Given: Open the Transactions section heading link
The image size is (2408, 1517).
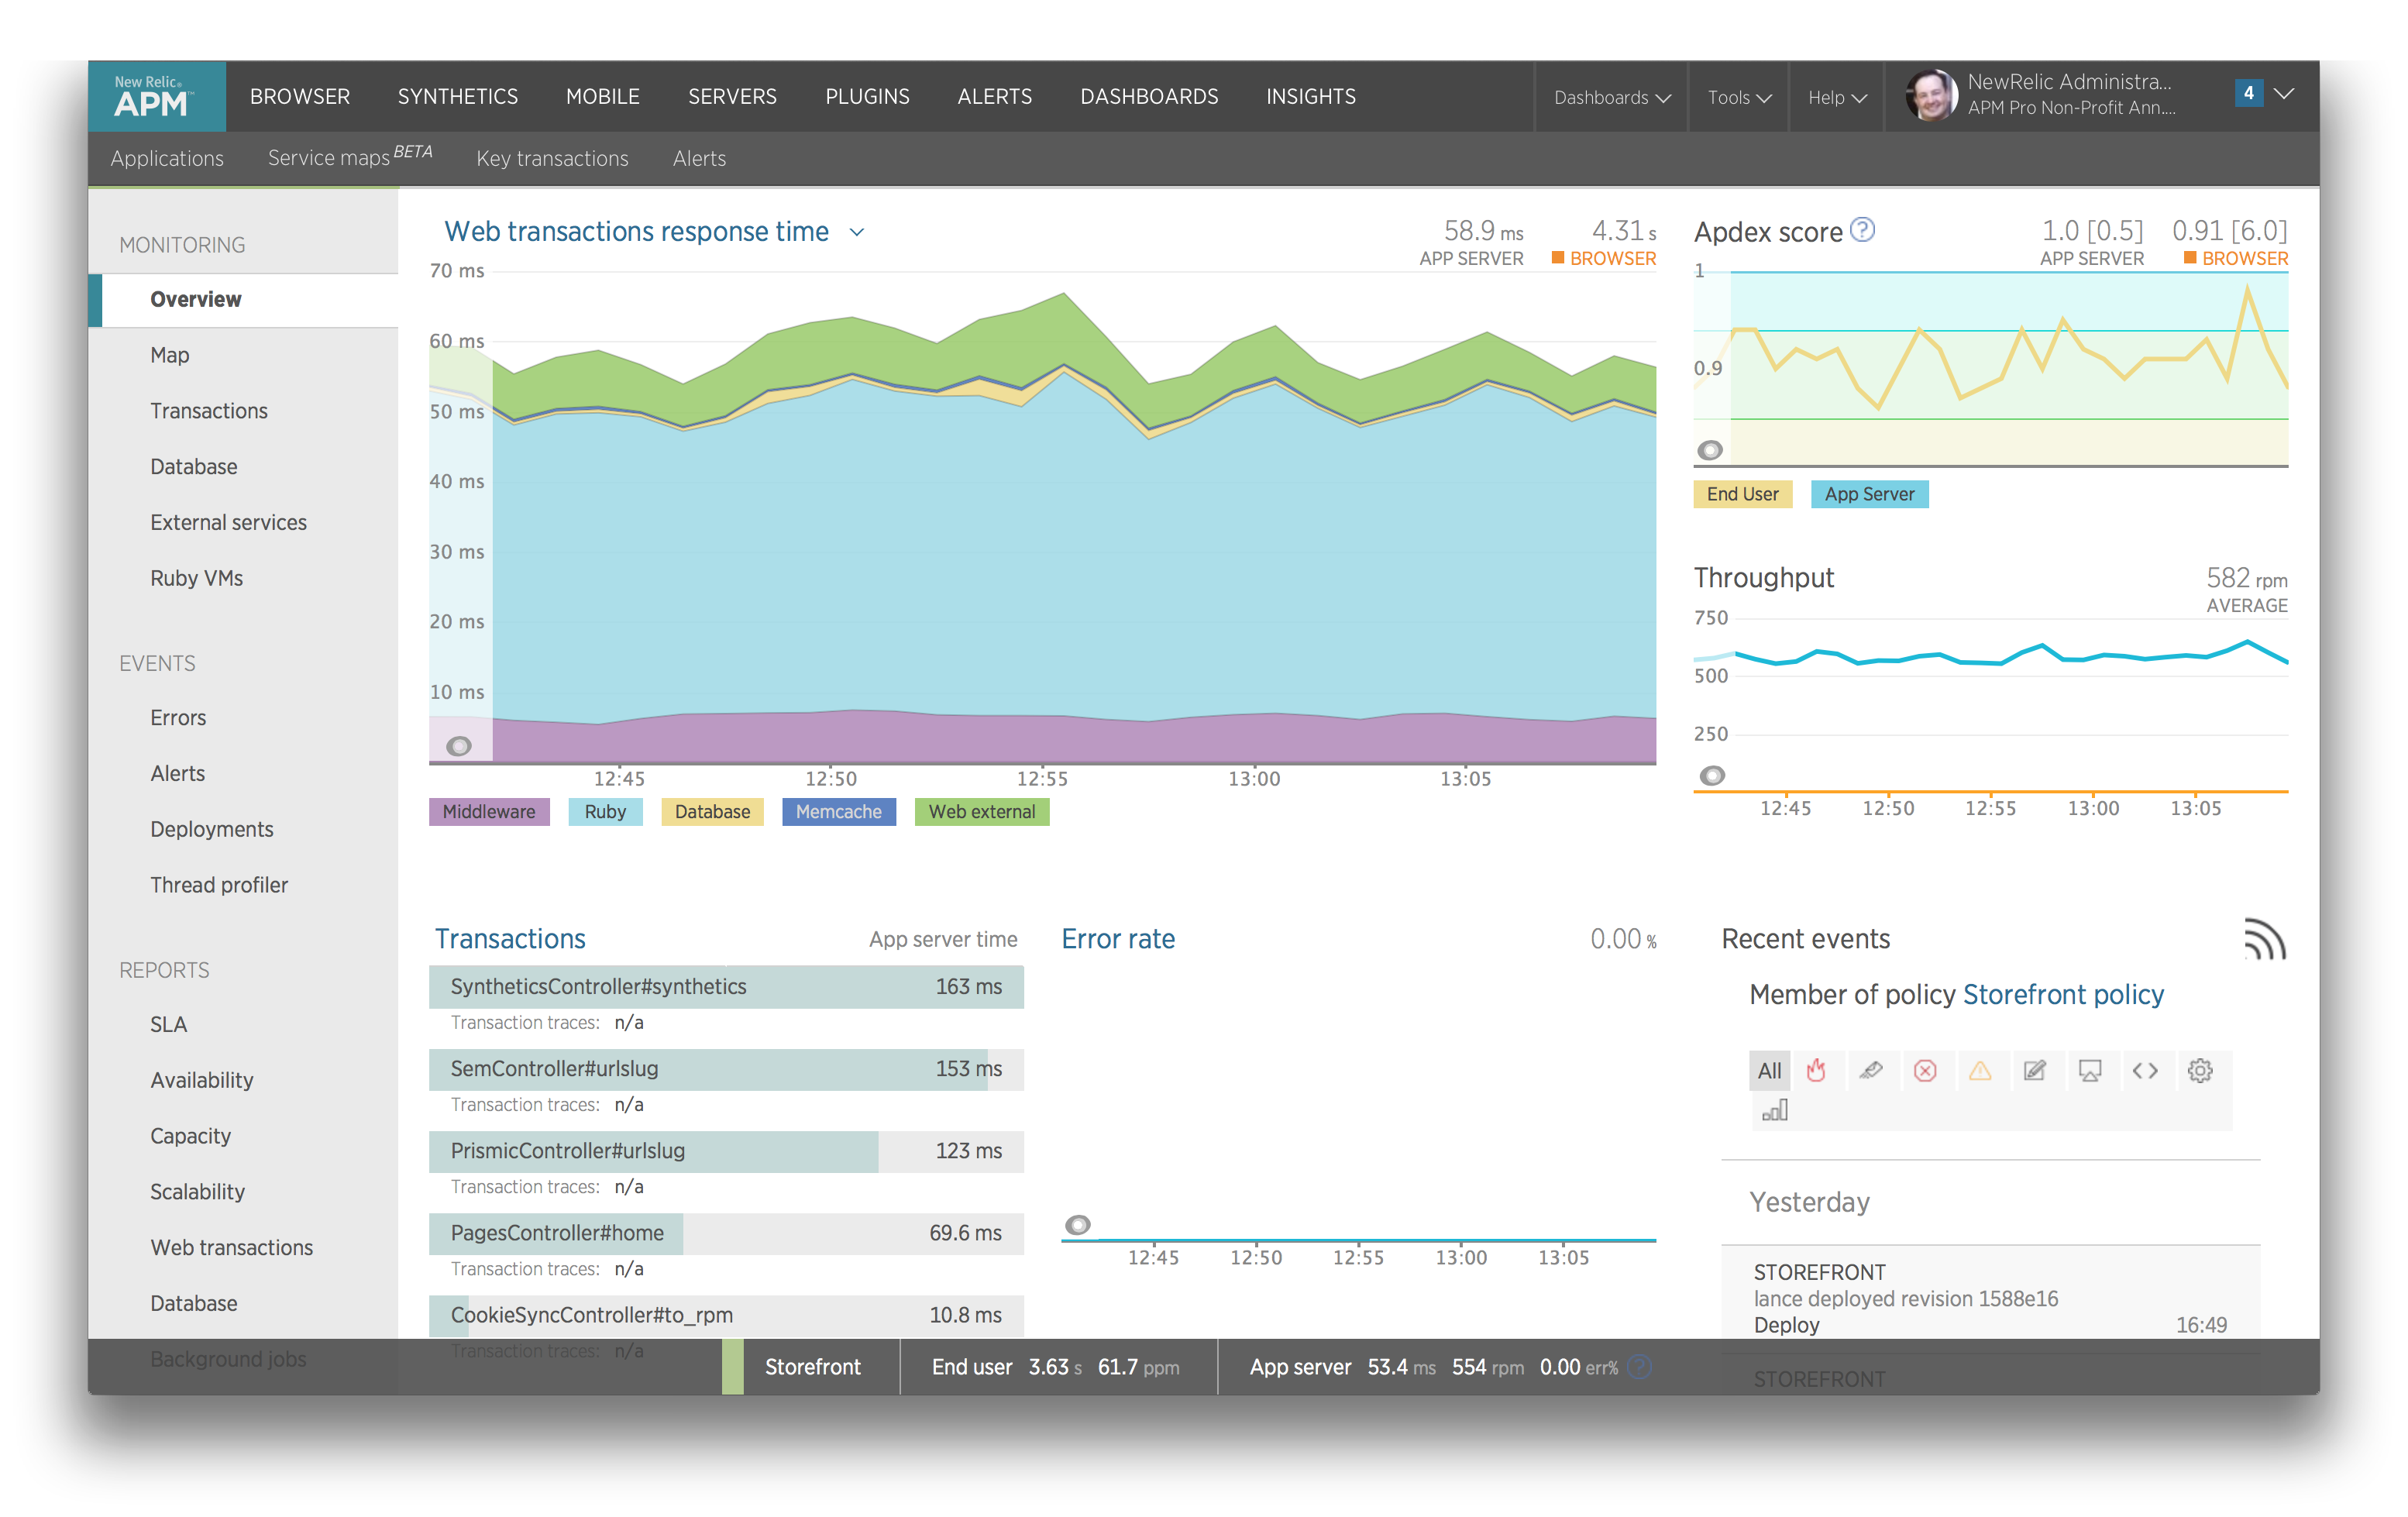Looking at the screenshot, I should [x=510, y=939].
